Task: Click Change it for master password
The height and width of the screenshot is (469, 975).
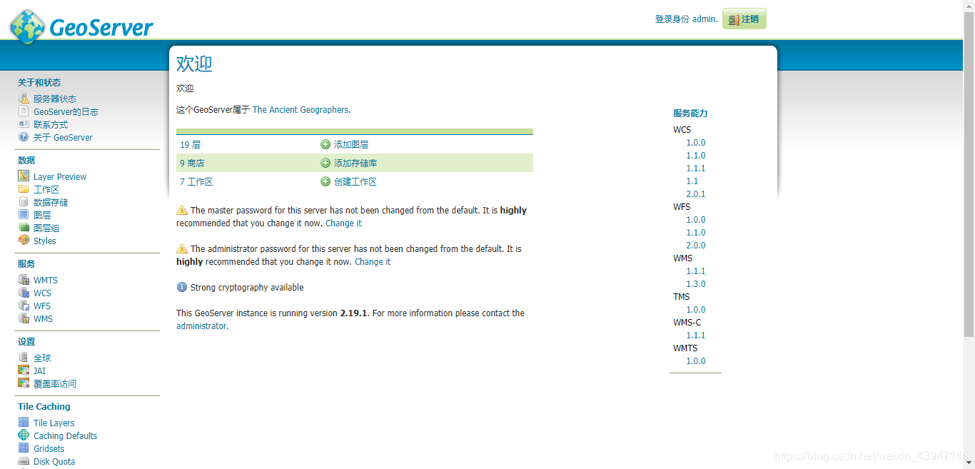Action: (343, 223)
